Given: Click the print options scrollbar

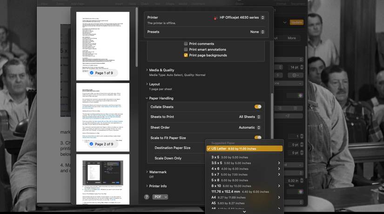Looking at the screenshot, I should click(272, 116).
